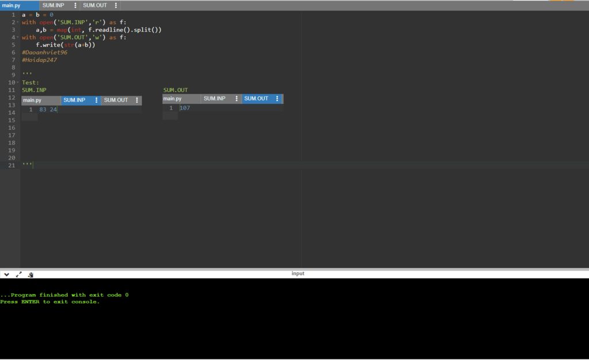Image resolution: width=589 pixels, height=360 pixels.
Task: Click highlighted SUM.OUT tab in right test picture
Action: pos(256,99)
